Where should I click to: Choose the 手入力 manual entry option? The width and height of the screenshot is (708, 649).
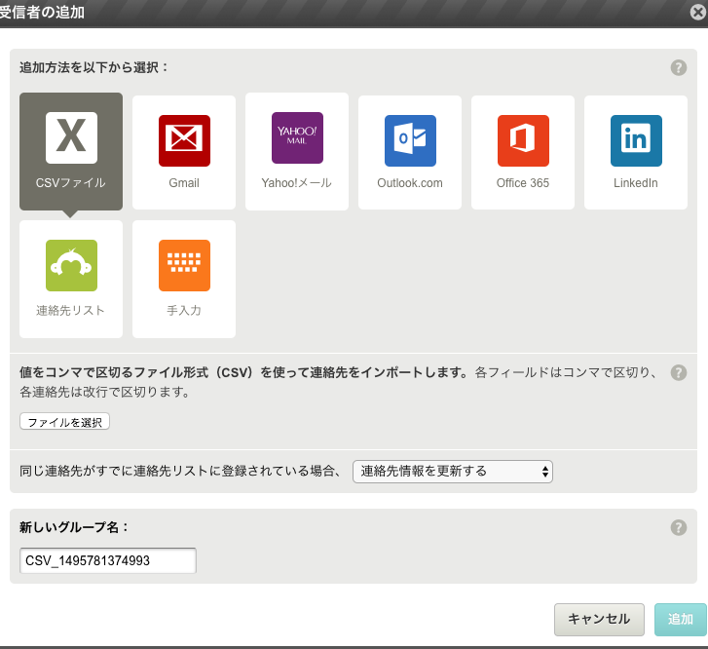[184, 279]
